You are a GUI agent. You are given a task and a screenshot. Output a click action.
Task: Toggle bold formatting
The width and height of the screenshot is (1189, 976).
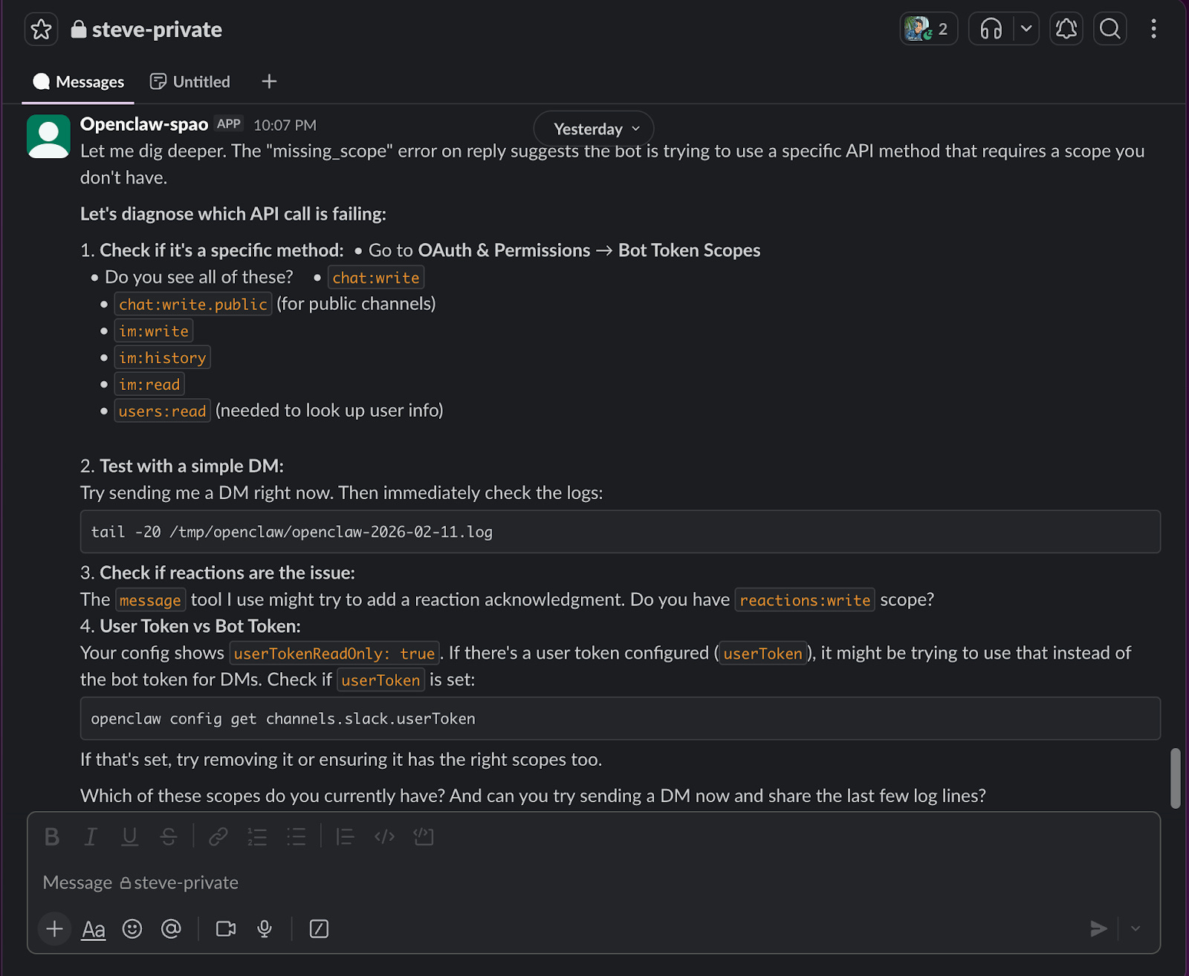point(52,836)
